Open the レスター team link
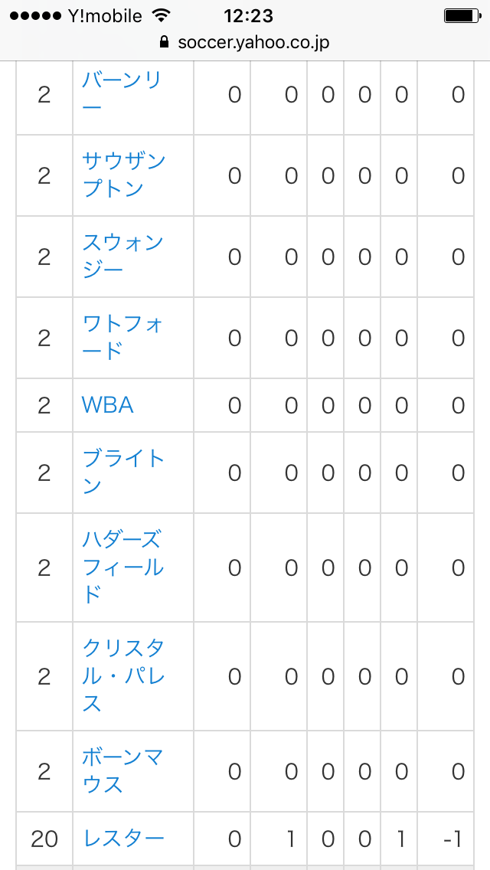 point(123,839)
